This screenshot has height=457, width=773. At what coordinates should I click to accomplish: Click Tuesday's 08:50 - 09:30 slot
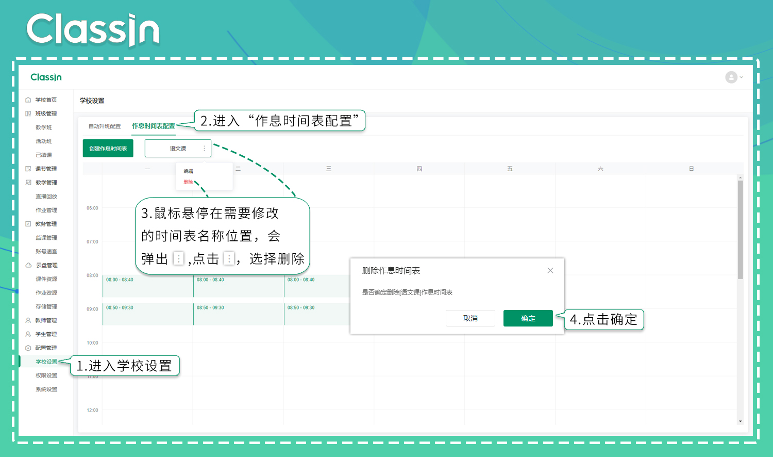point(239,314)
